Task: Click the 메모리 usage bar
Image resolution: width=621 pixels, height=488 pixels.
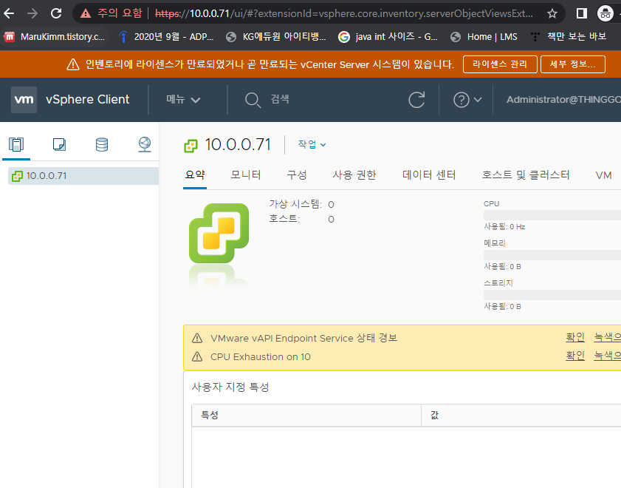Action: point(552,254)
